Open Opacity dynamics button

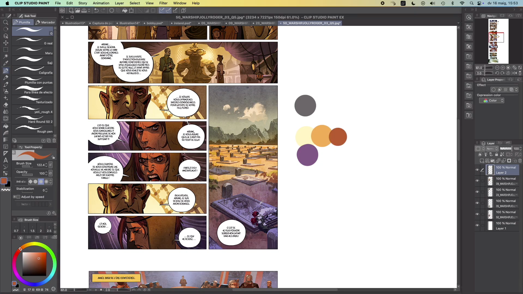click(x=50, y=173)
